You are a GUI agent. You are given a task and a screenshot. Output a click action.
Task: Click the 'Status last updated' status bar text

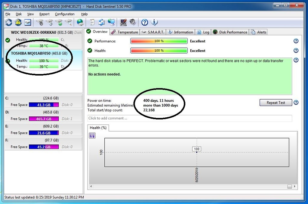coord(44,197)
